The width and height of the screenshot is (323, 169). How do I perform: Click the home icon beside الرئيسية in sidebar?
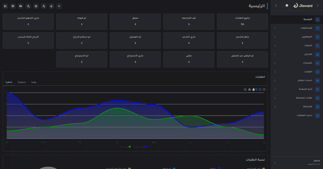point(318,20)
